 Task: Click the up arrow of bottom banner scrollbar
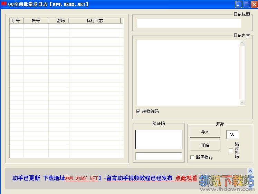point(250,171)
